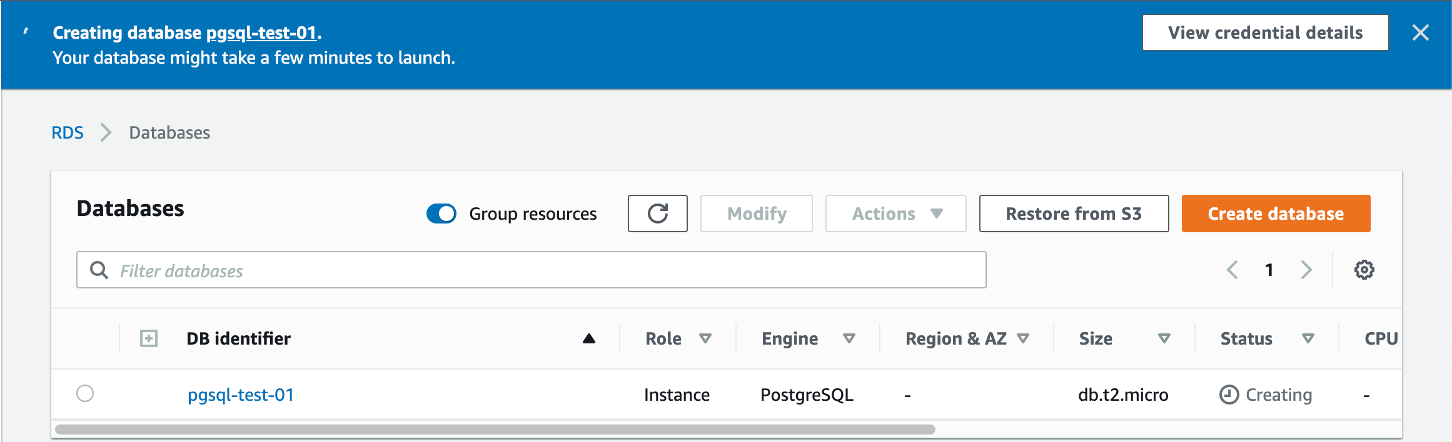Open the Engine column filter arrow

point(849,338)
